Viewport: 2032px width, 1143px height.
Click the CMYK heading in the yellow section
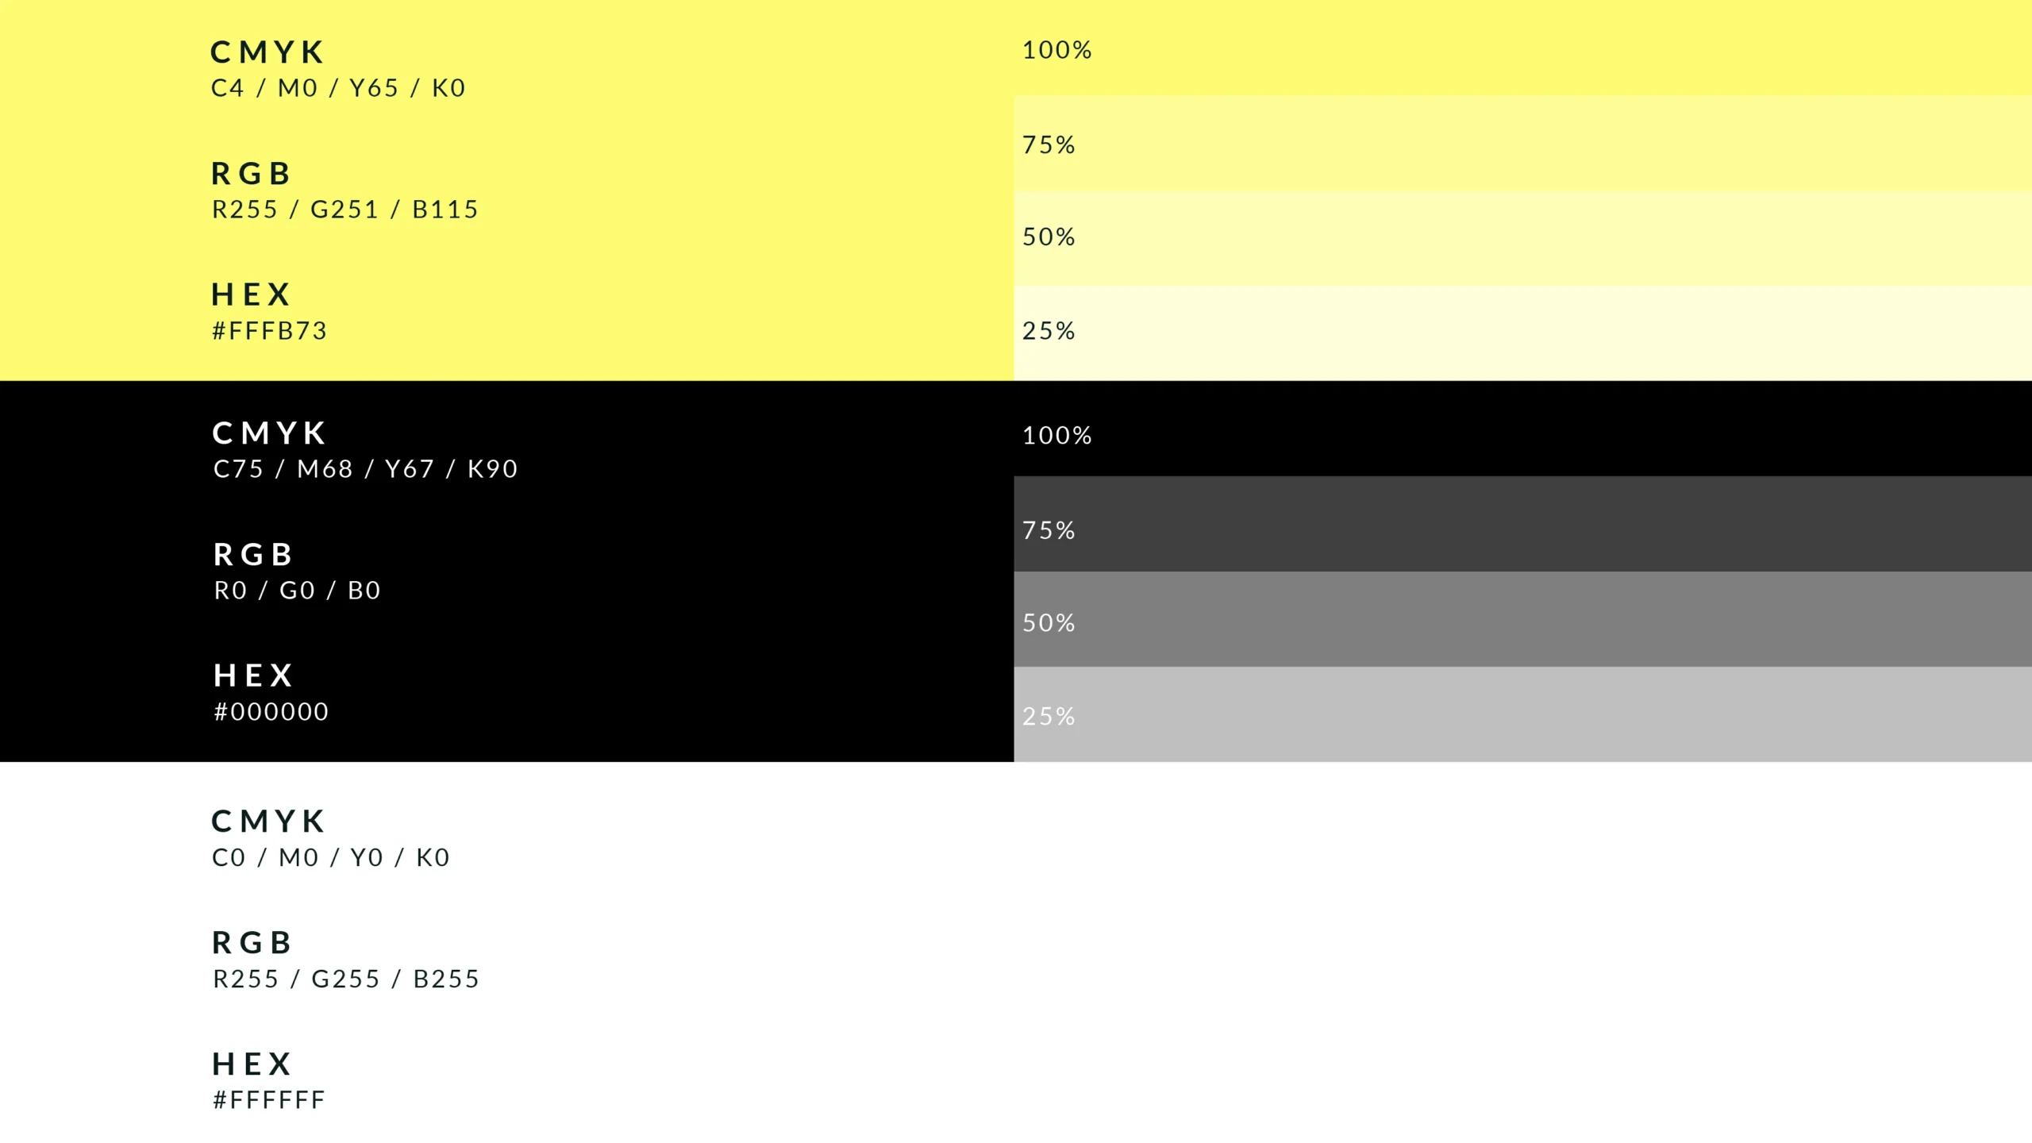pos(267,52)
